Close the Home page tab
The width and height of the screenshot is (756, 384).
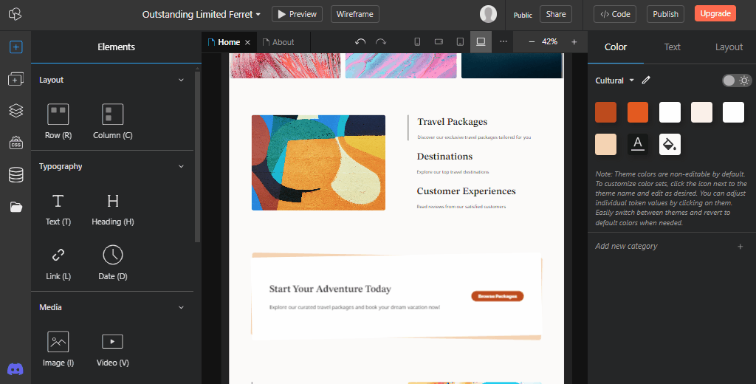(247, 42)
